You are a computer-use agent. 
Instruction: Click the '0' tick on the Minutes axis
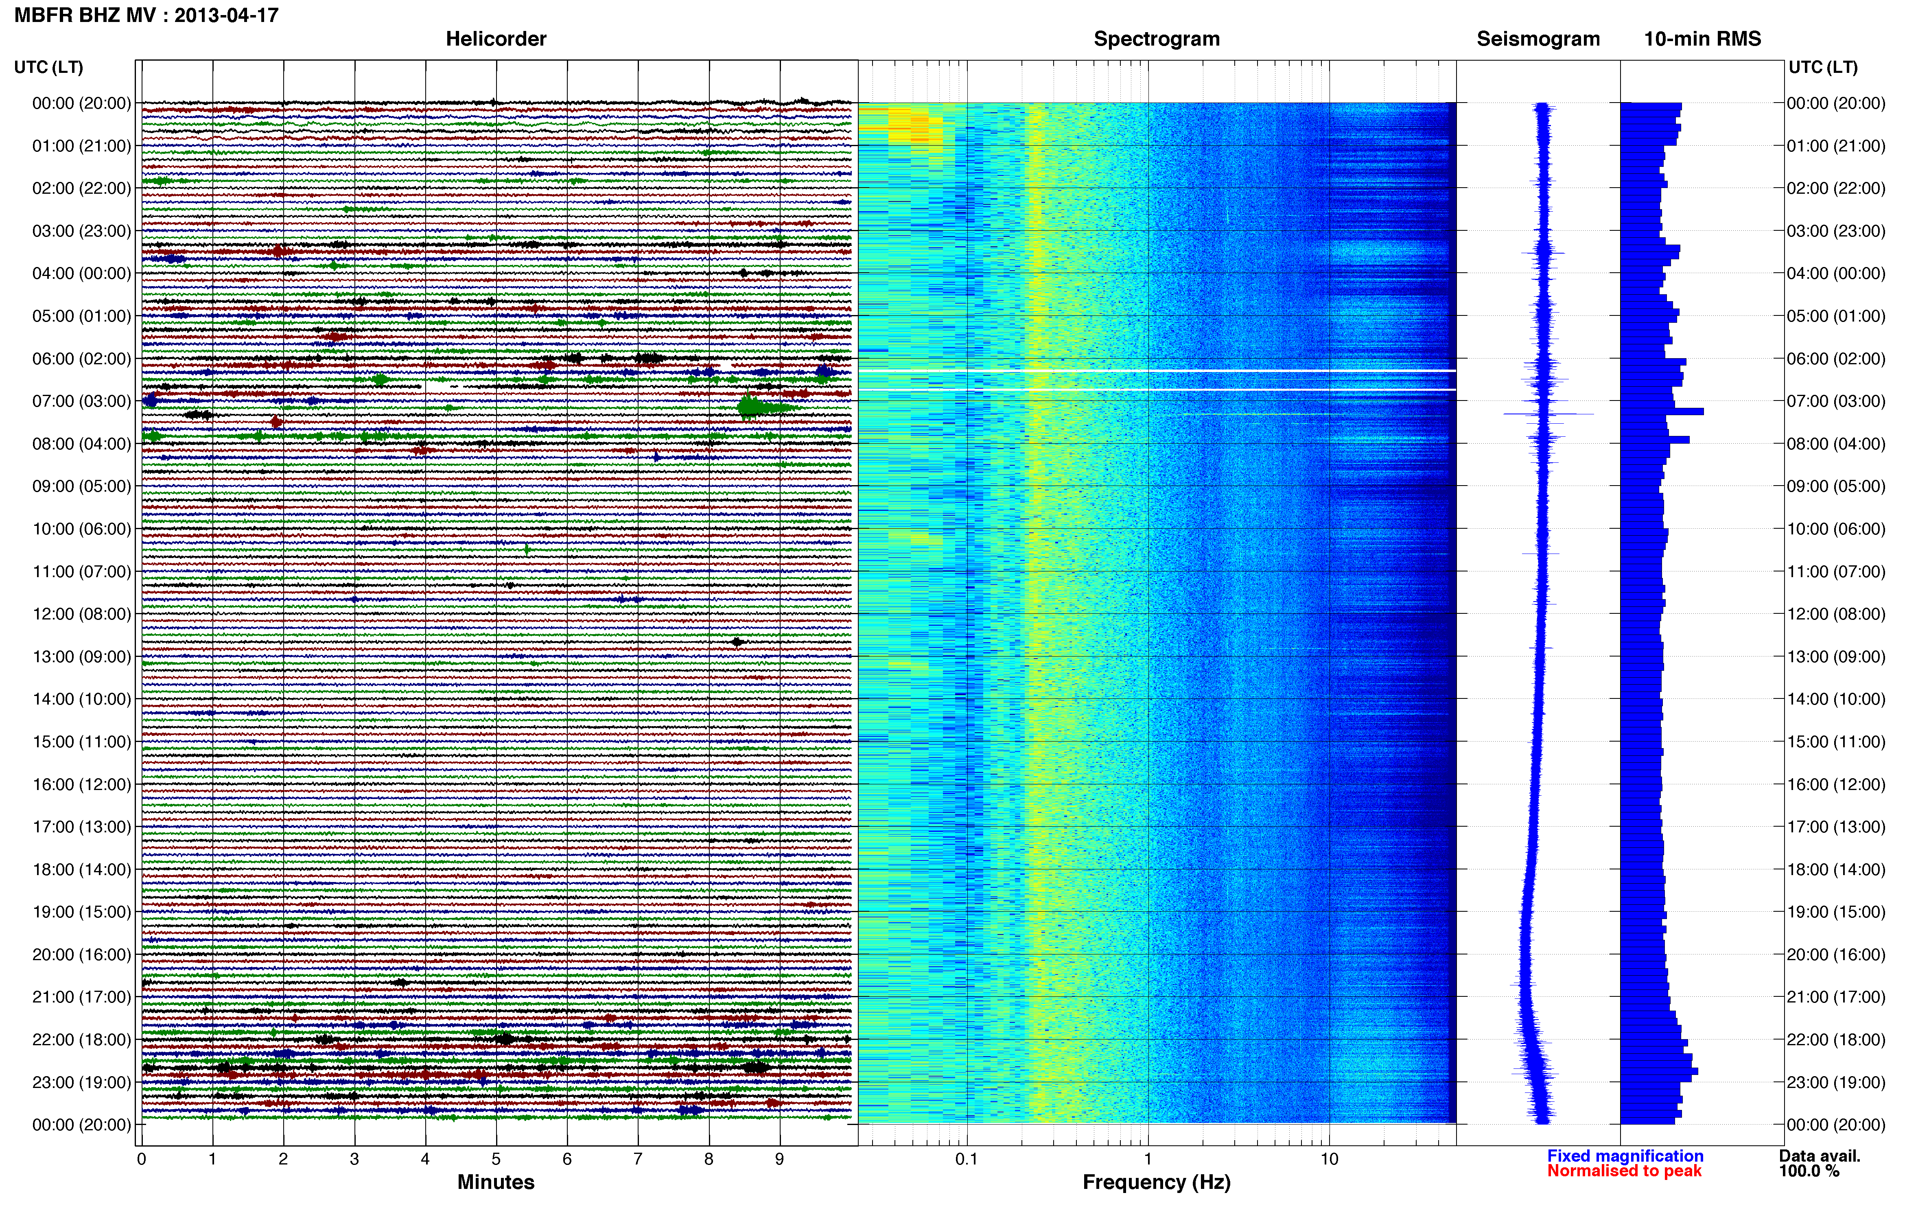(141, 1160)
